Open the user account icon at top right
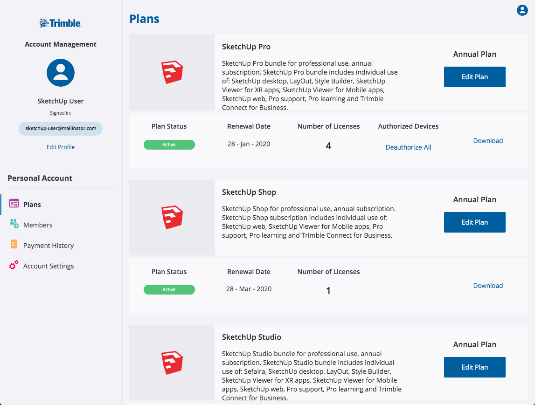Image resolution: width=535 pixels, height=405 pixels. point(522,10)
